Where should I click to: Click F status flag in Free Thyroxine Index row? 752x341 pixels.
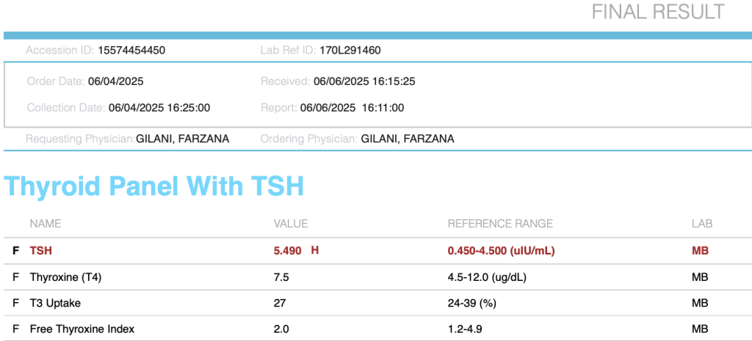[16, 329]
